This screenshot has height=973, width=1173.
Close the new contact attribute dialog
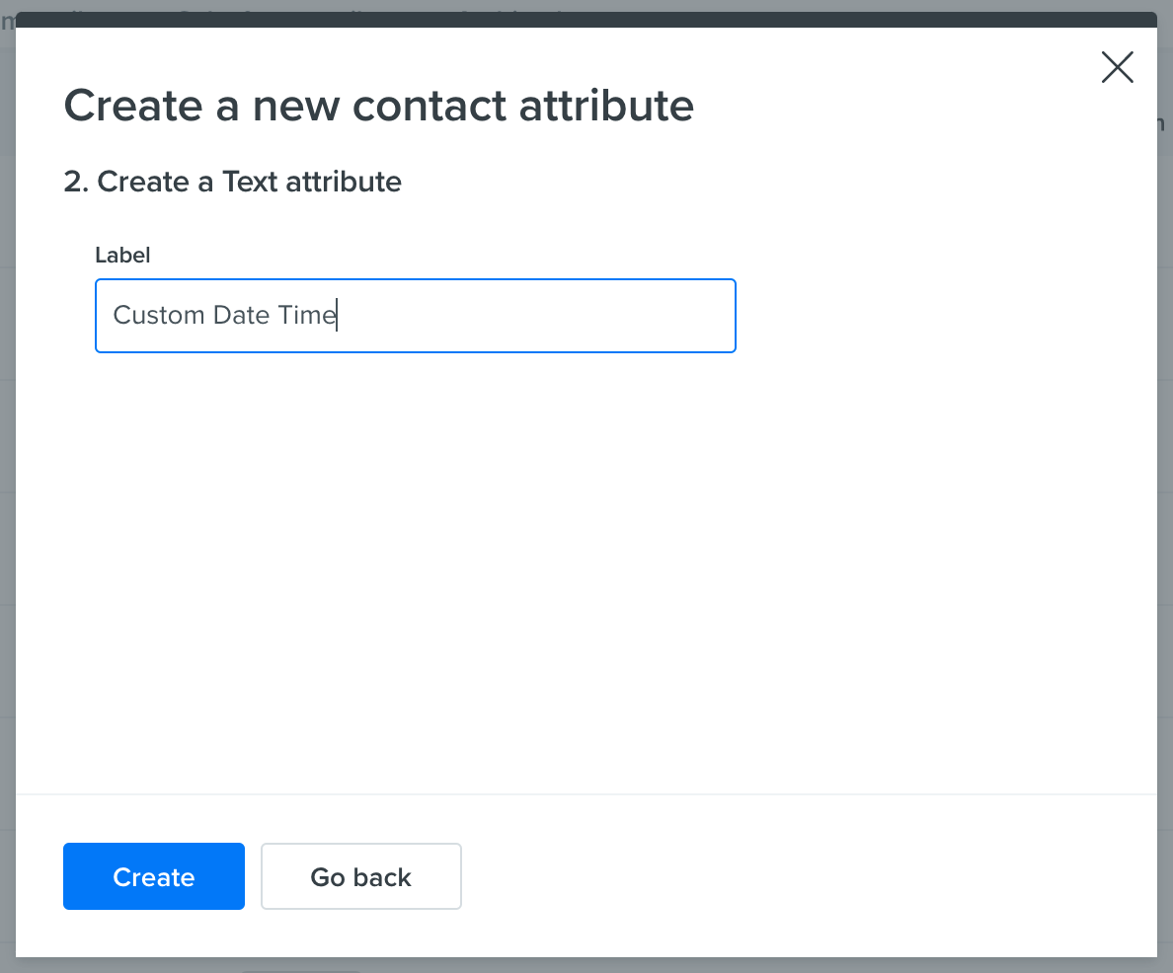(1117, 67)
